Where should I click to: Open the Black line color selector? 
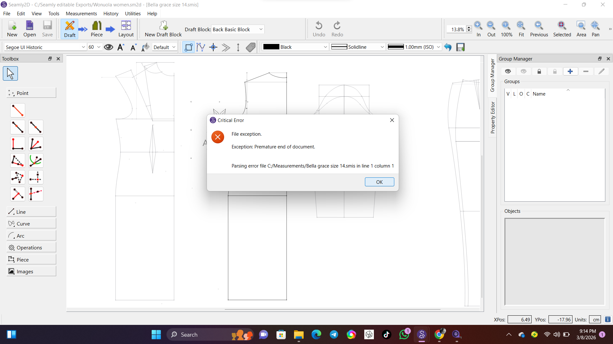(295, 47)
